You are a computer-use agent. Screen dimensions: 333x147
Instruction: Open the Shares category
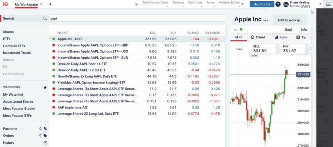coord(8,32)
